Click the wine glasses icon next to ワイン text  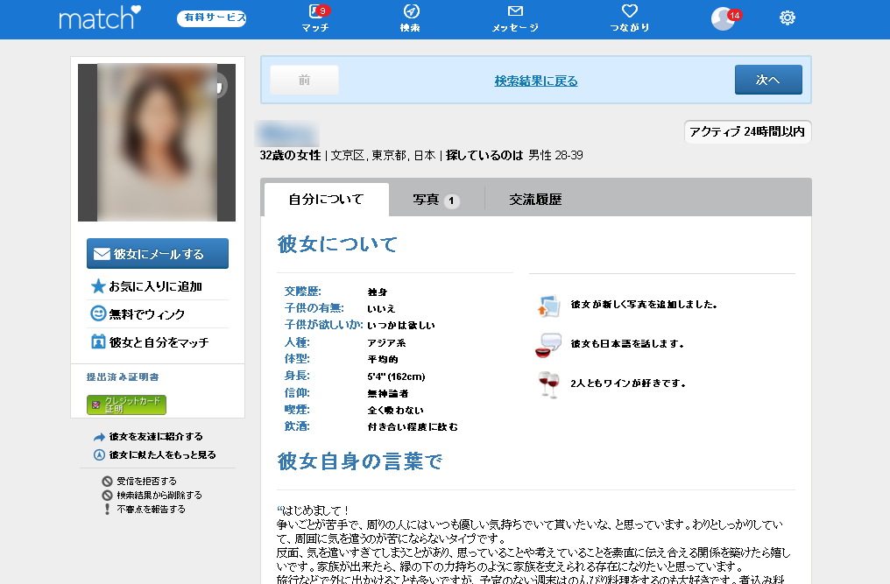pos(548,383)
